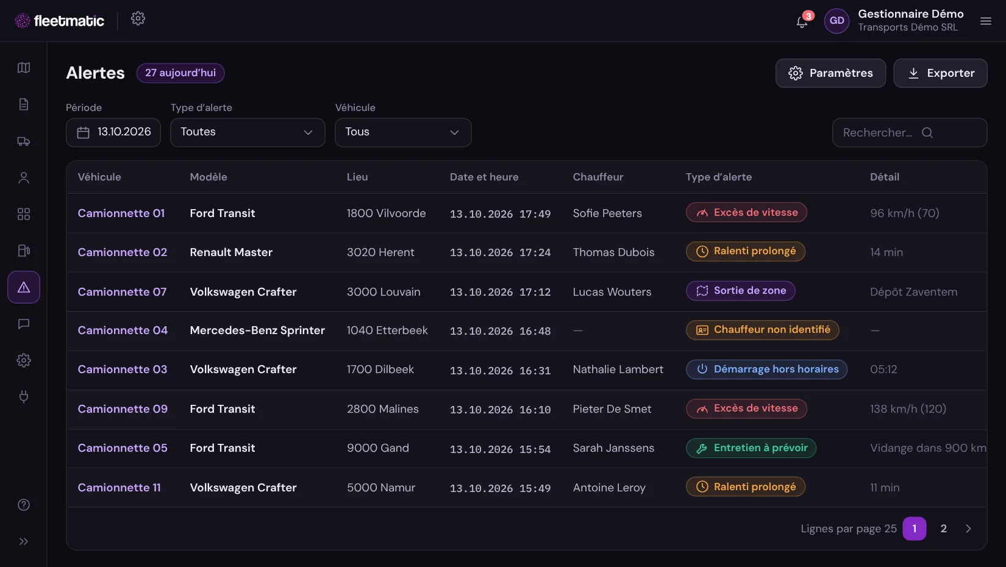The width and height of the screenshot is (1006, 567).
Task: Click the Gestionnaire Démo account name
Action: [x=911, y=14]
